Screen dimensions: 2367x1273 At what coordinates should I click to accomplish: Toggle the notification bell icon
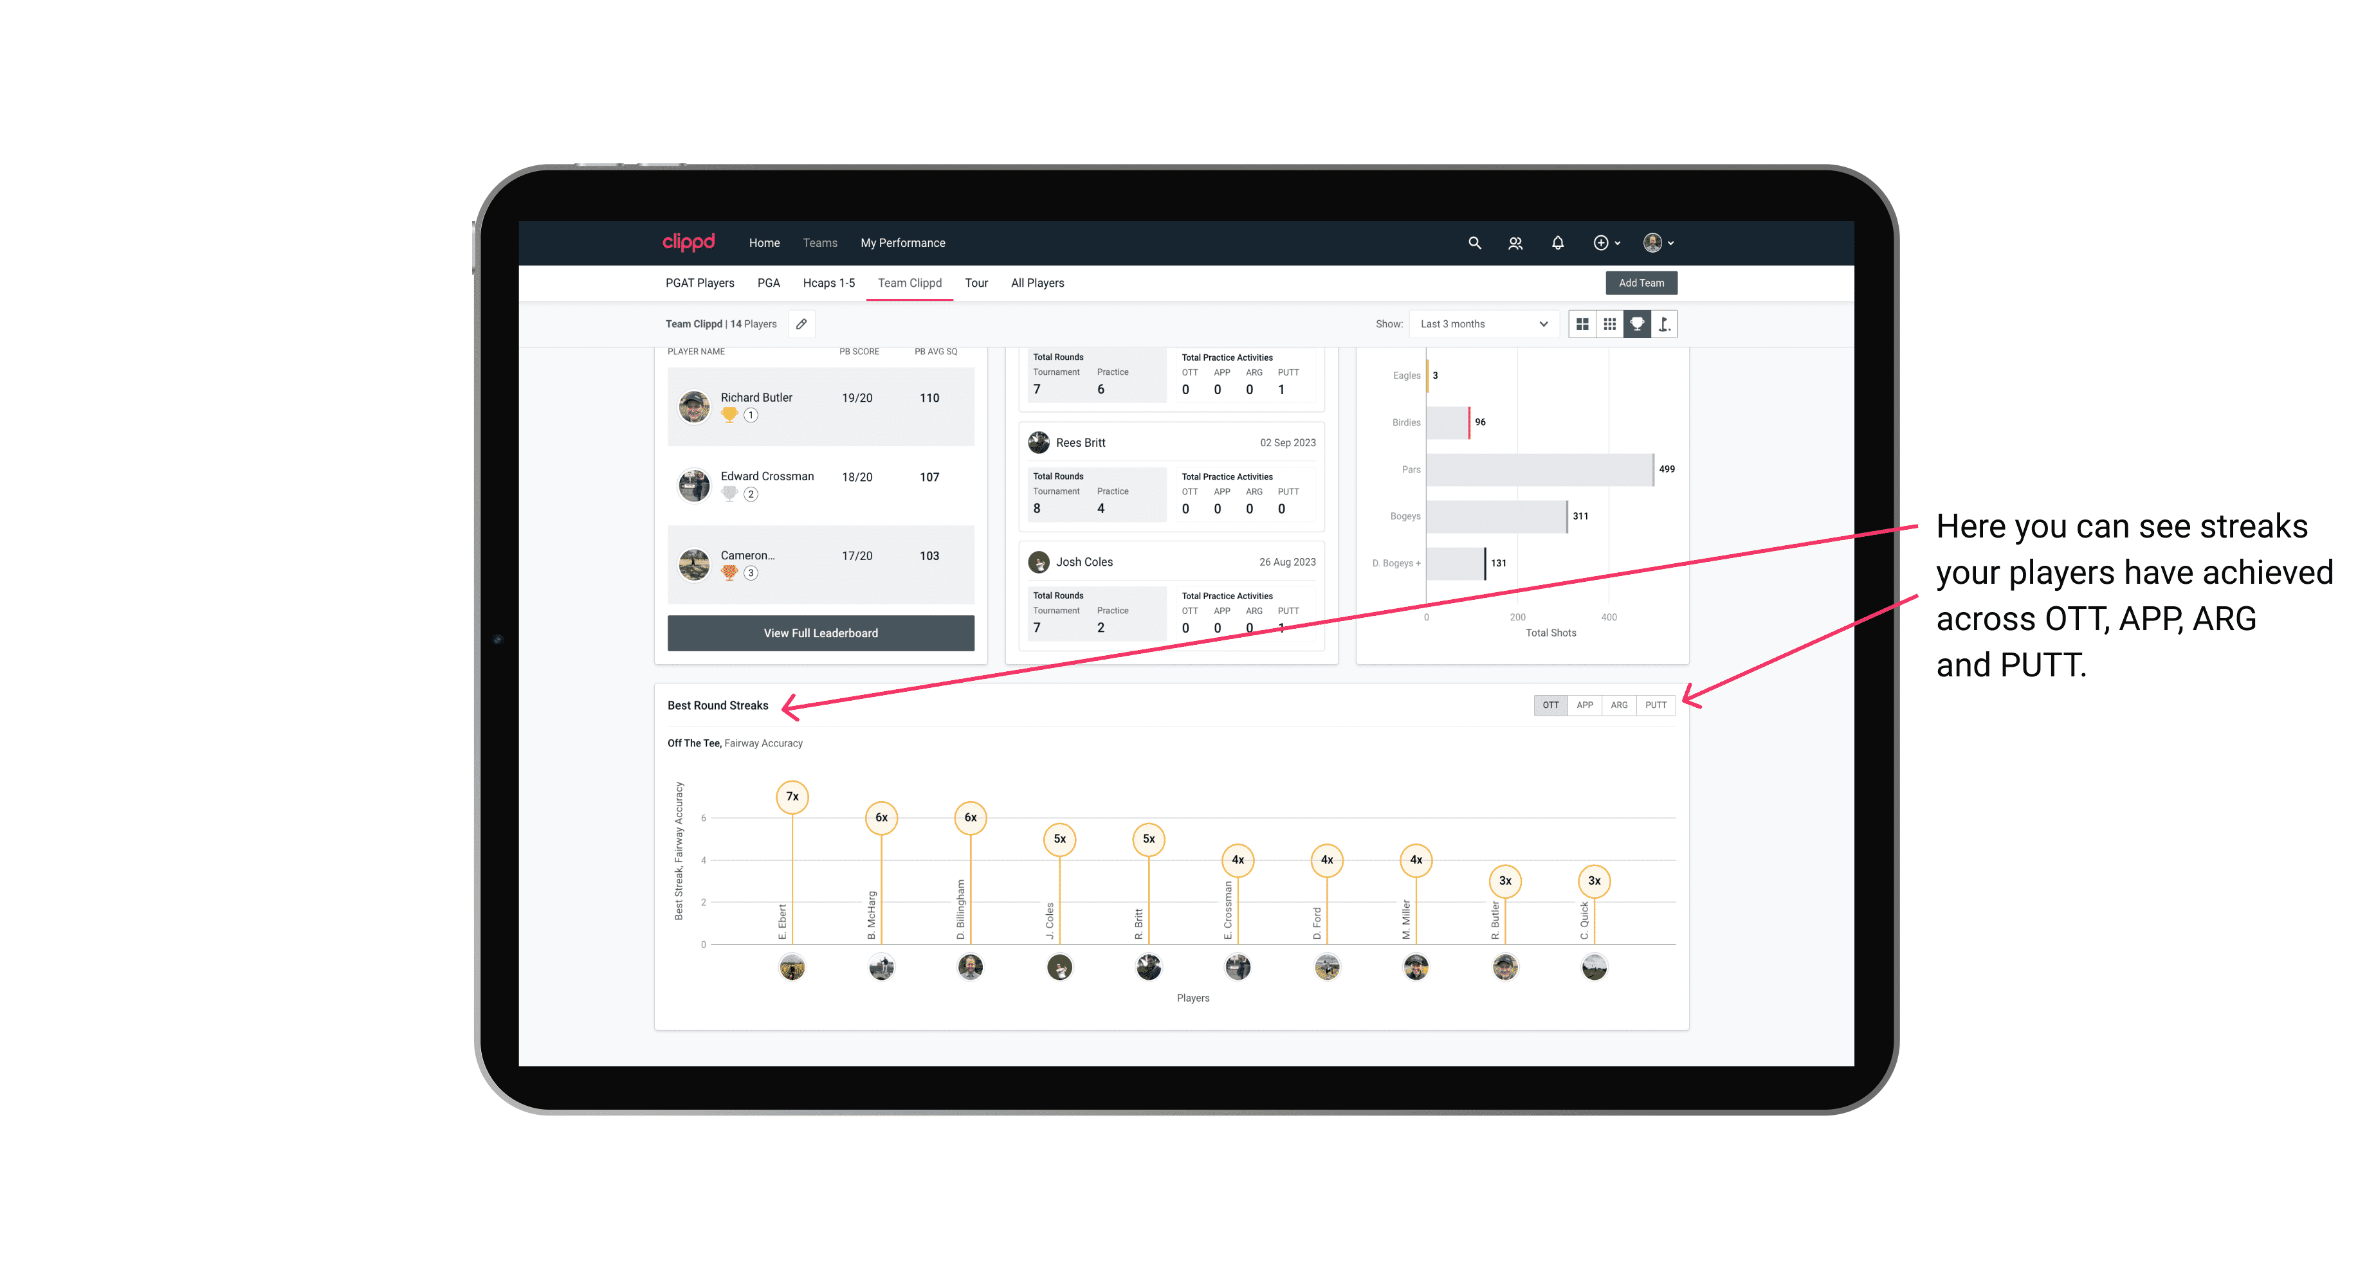(x=1557, y=243)
